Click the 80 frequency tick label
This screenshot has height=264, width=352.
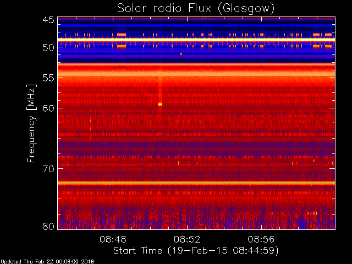pos(48,226)
